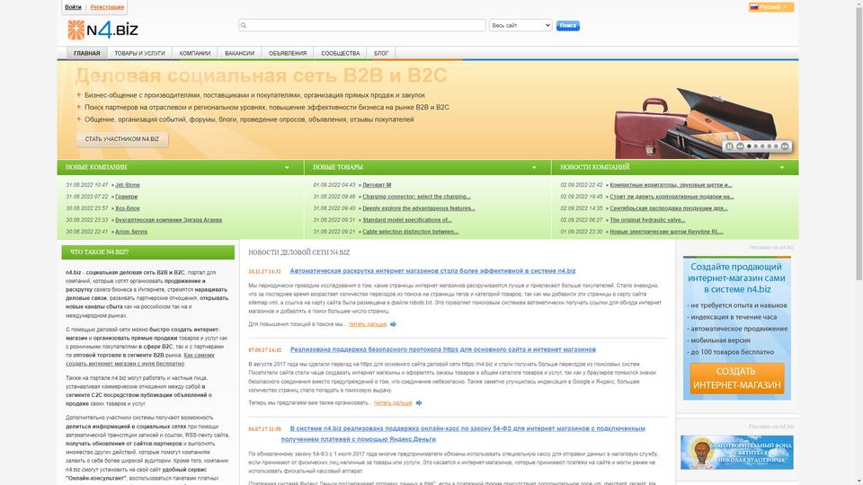This screenshot has height=485, width=863.
Task: Click date 31.08.2022 10:47 in Новые компании
Action: [x=86, y=185]
